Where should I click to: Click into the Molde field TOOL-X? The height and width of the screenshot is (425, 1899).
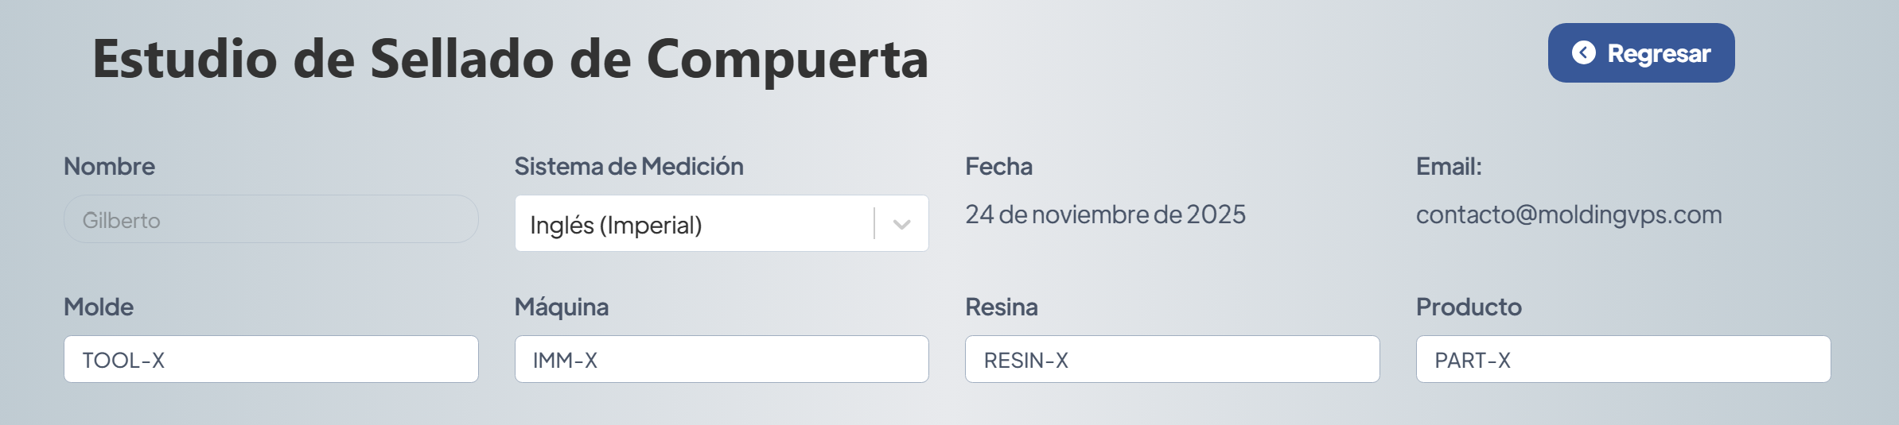pos(270,360)
